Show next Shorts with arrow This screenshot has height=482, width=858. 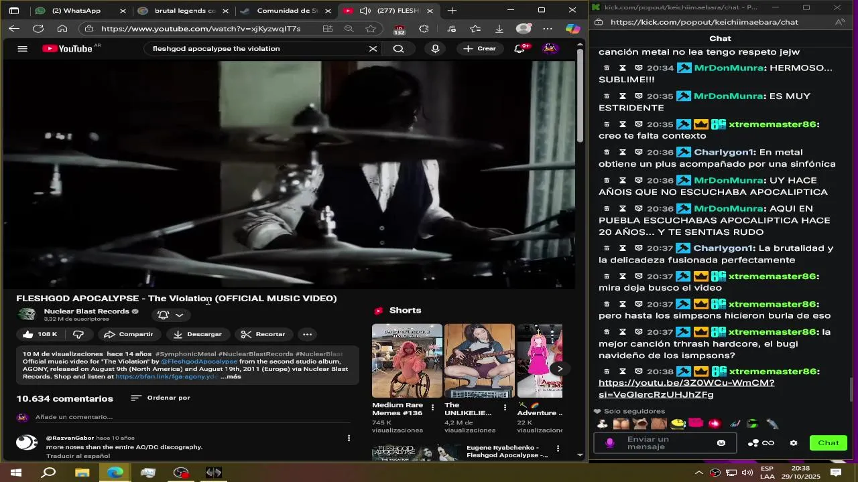pyautogui.click(x=560, y=369)
